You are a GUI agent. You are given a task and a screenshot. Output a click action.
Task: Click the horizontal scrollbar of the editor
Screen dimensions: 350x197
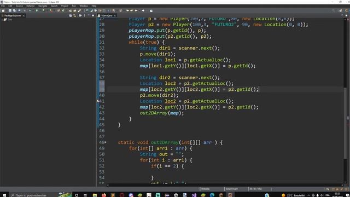[x=225, y=185]
